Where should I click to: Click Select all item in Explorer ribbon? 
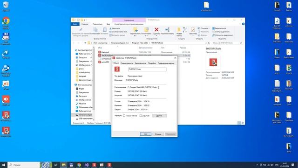219,28
